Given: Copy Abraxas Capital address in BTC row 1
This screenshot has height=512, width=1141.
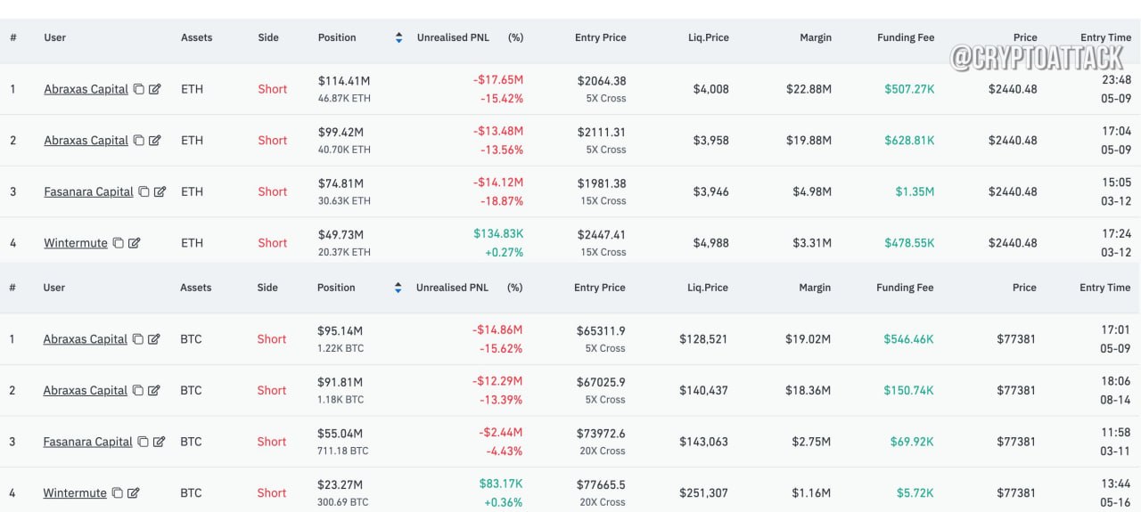Looking at the screenshot, I should [137, 339].
